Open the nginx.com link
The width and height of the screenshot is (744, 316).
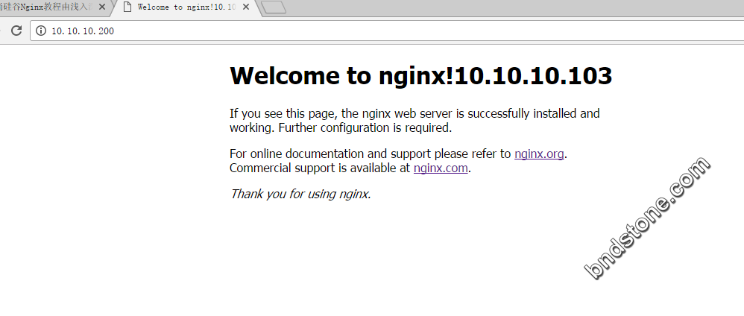click(x=441, y=168)
